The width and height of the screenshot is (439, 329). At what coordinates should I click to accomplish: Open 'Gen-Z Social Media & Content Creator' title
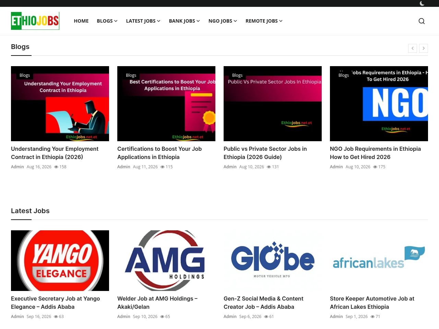pos(263,303)
